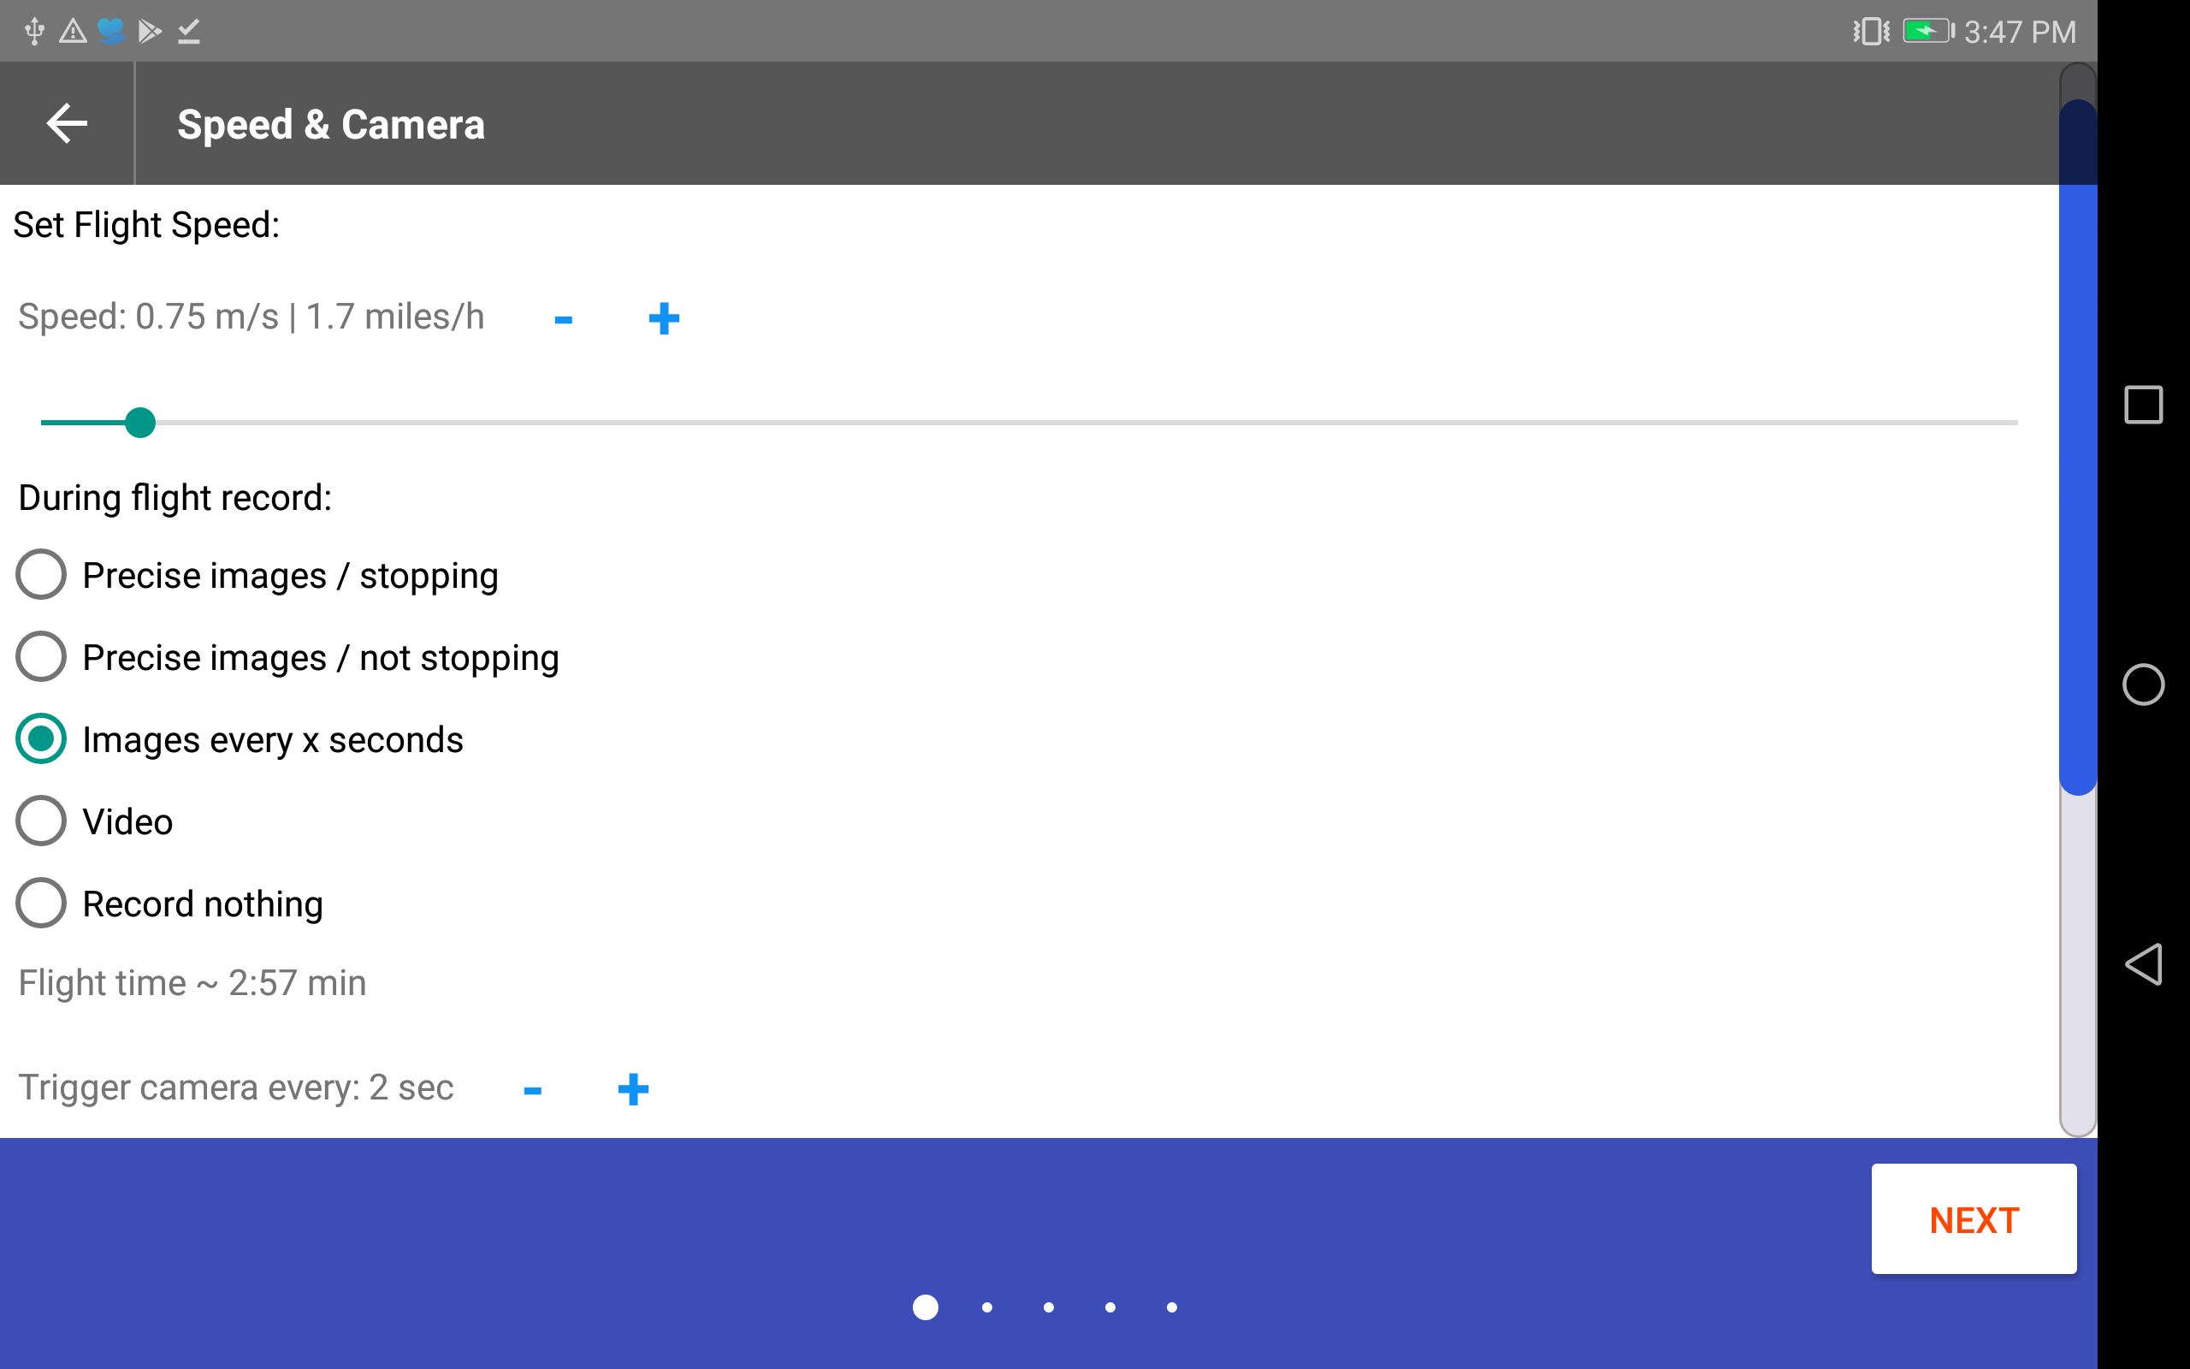Tap the Android back triangle button
The image size is (2190, 1369).
coord(2143,963)
